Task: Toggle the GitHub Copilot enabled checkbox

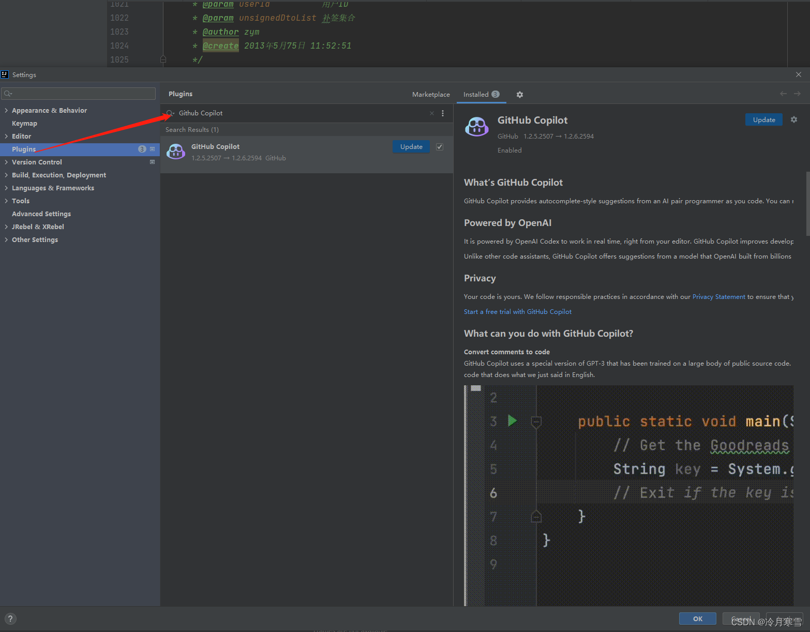Action: tap(440, 147)
